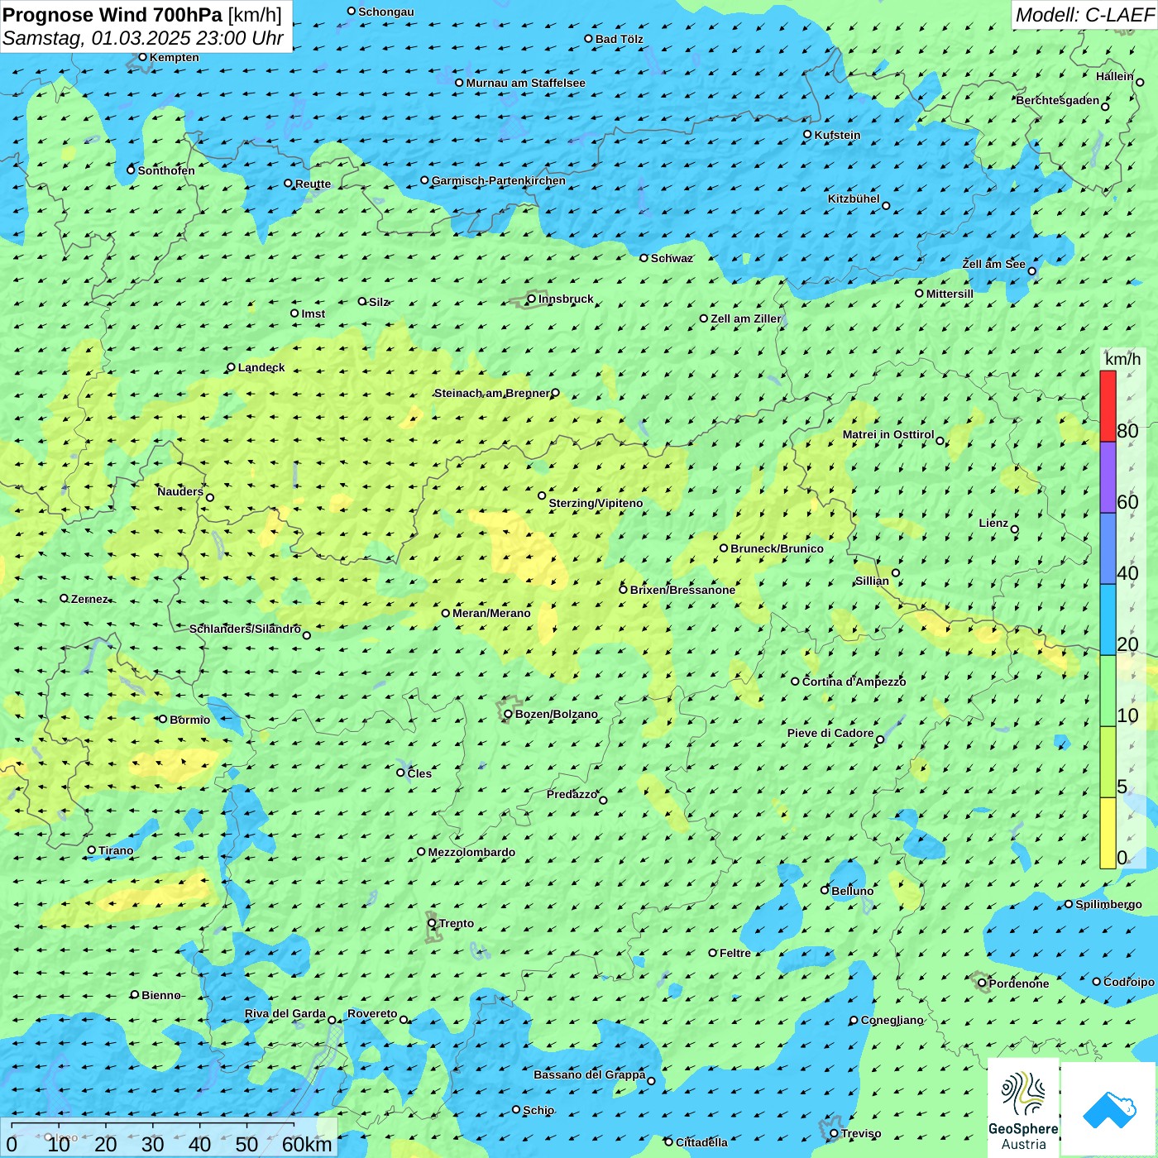Click the purple 60 km/h legend color
This screenshot has width=1158, height=1158.
(1108, 478)
